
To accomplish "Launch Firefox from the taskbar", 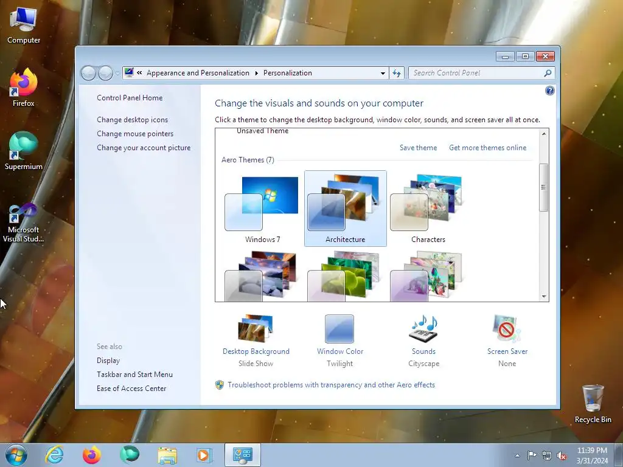I will pyautogui.click(x=92, y=455).
